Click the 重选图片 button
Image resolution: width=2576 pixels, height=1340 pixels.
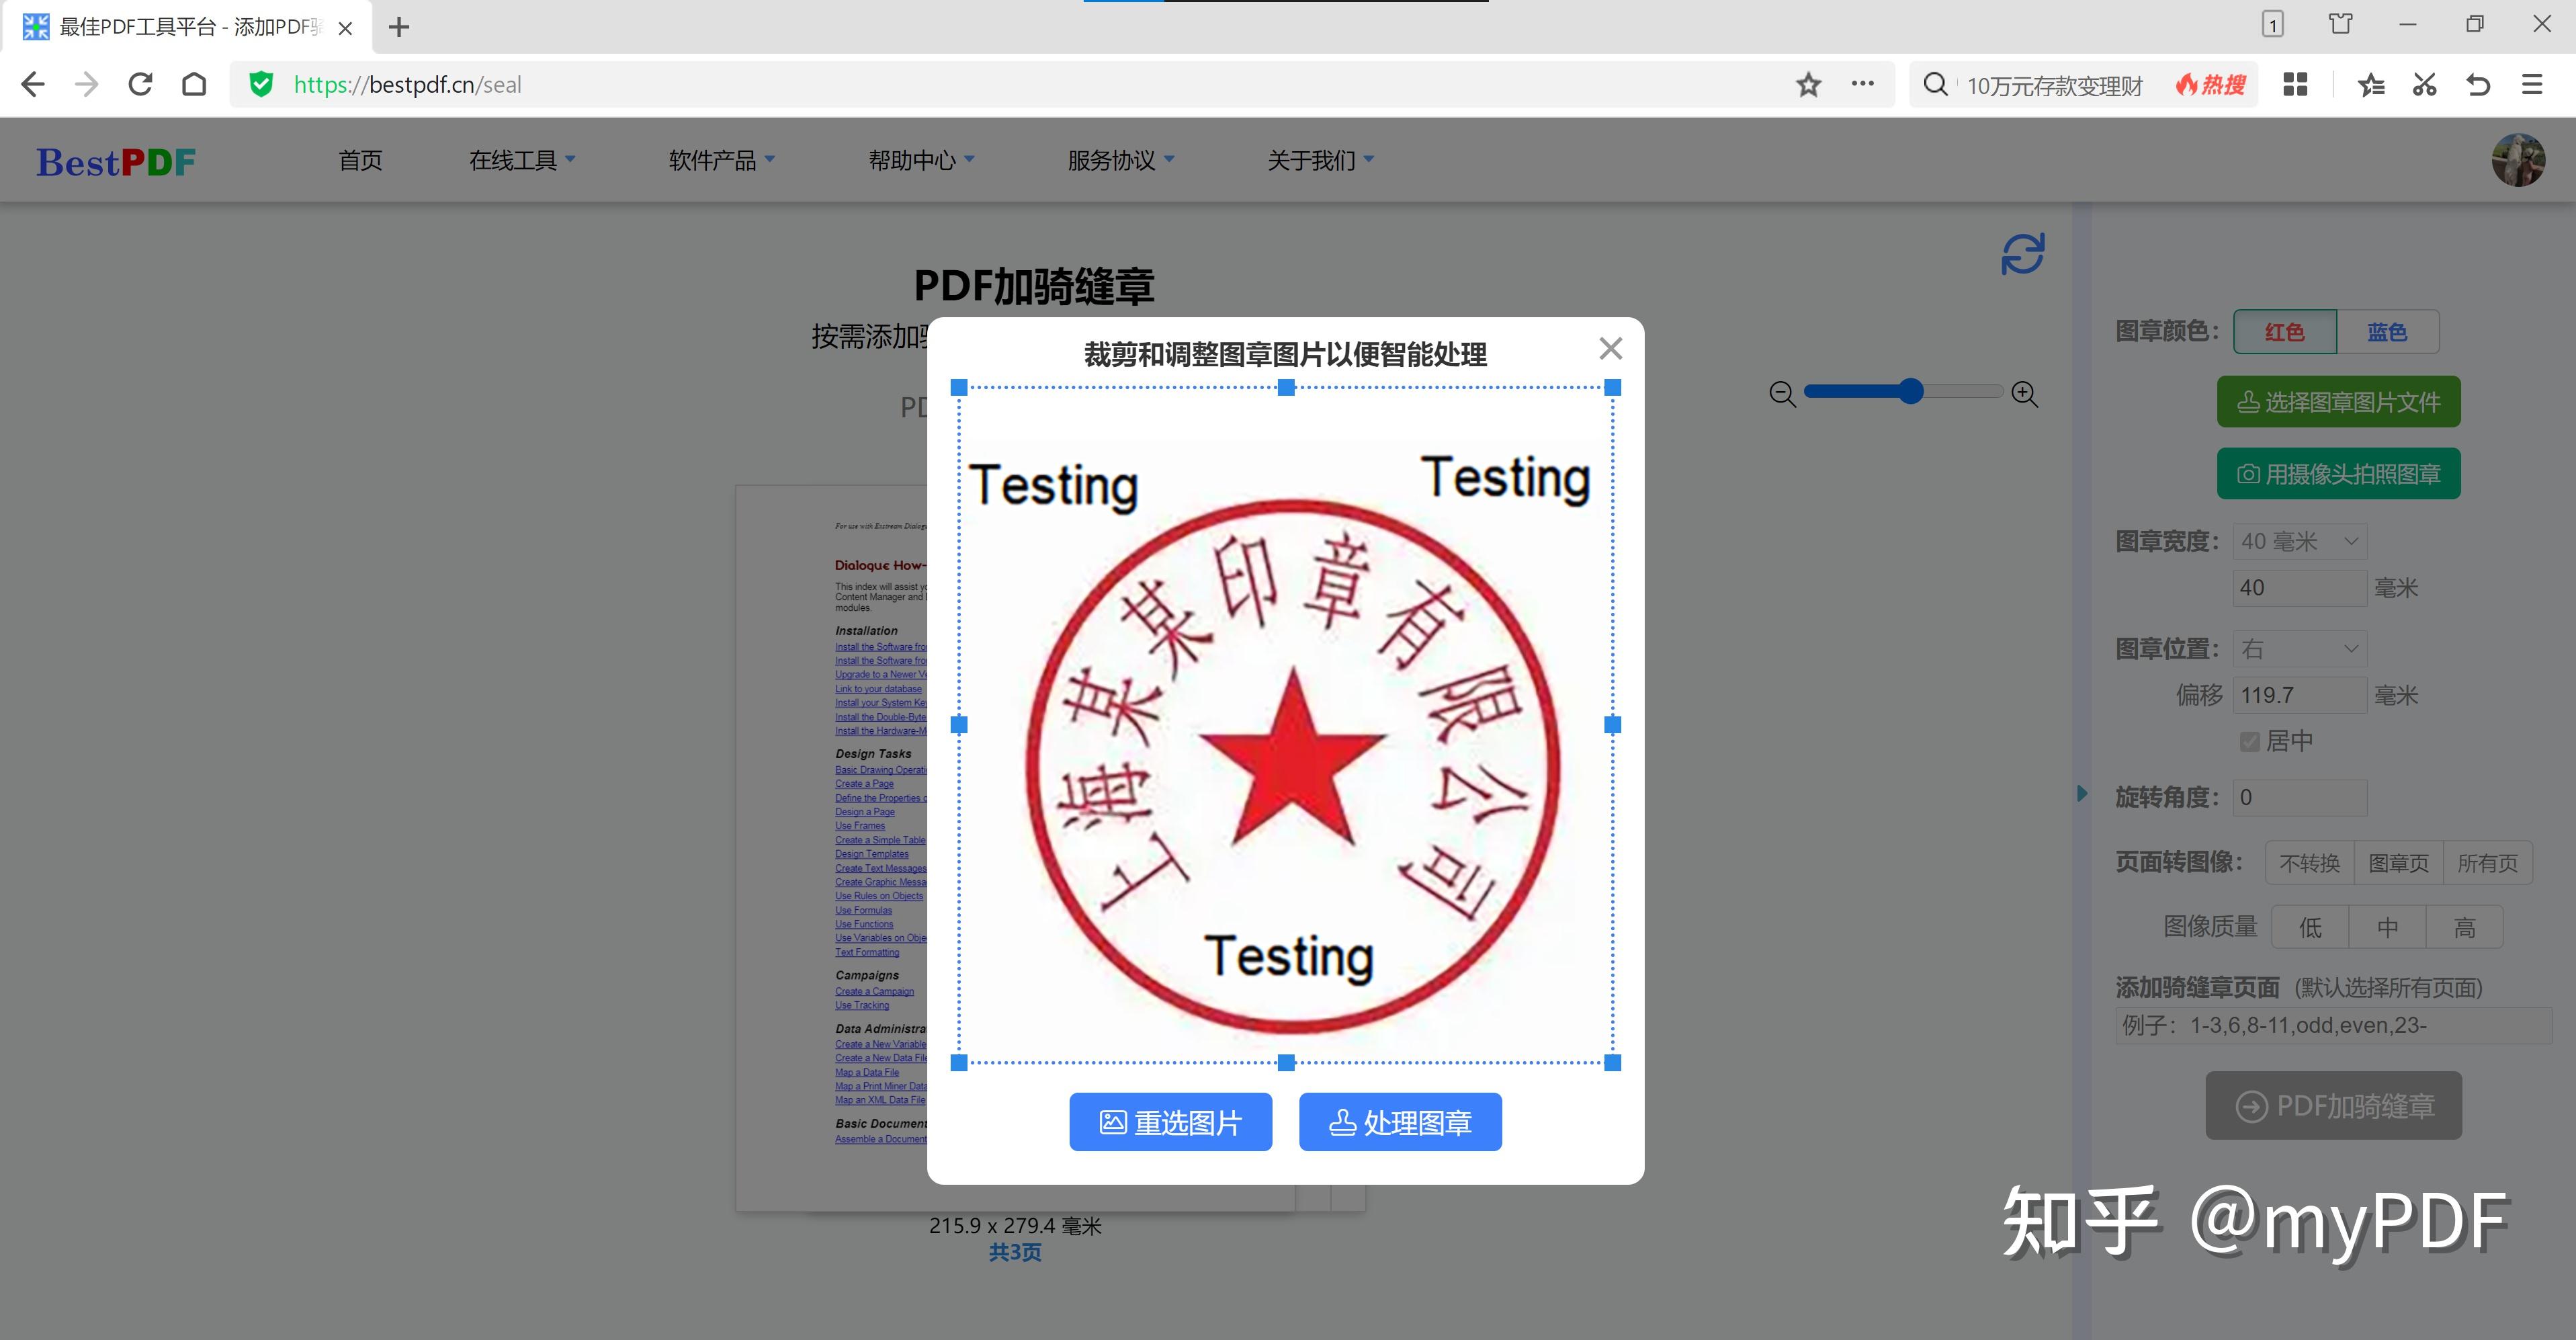1170,1122
